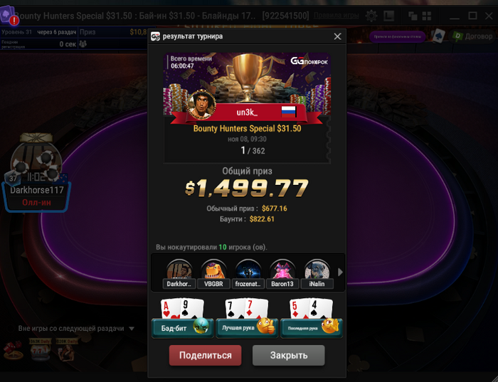Share result with Поделиться button
The width and height of the screenshot is (498, 382).
pos(205,355)
